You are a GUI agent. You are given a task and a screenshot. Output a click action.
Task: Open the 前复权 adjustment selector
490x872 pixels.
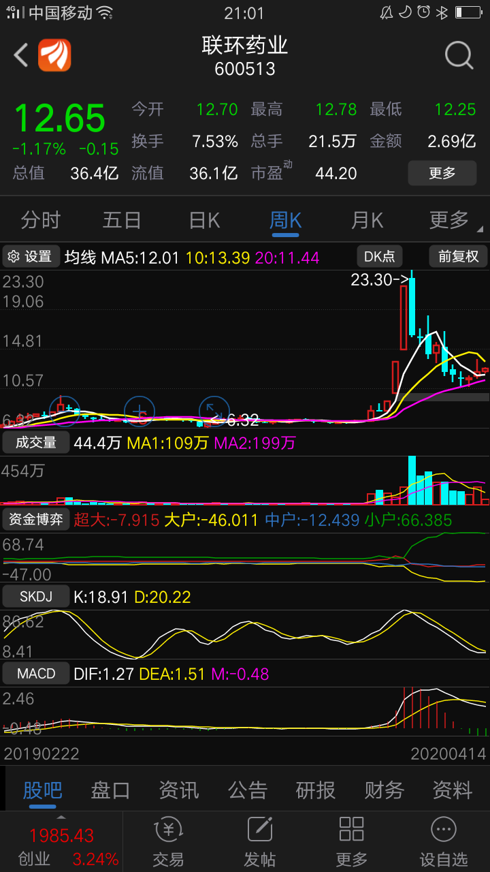pos(459,257)
